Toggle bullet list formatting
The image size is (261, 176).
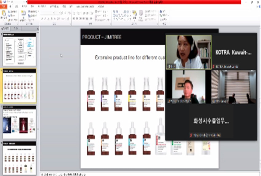pyautogui.click(x=74, y=13)
